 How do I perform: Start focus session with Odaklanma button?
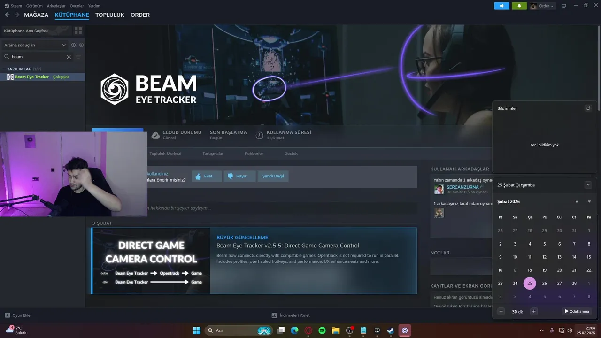click(577, 311)
